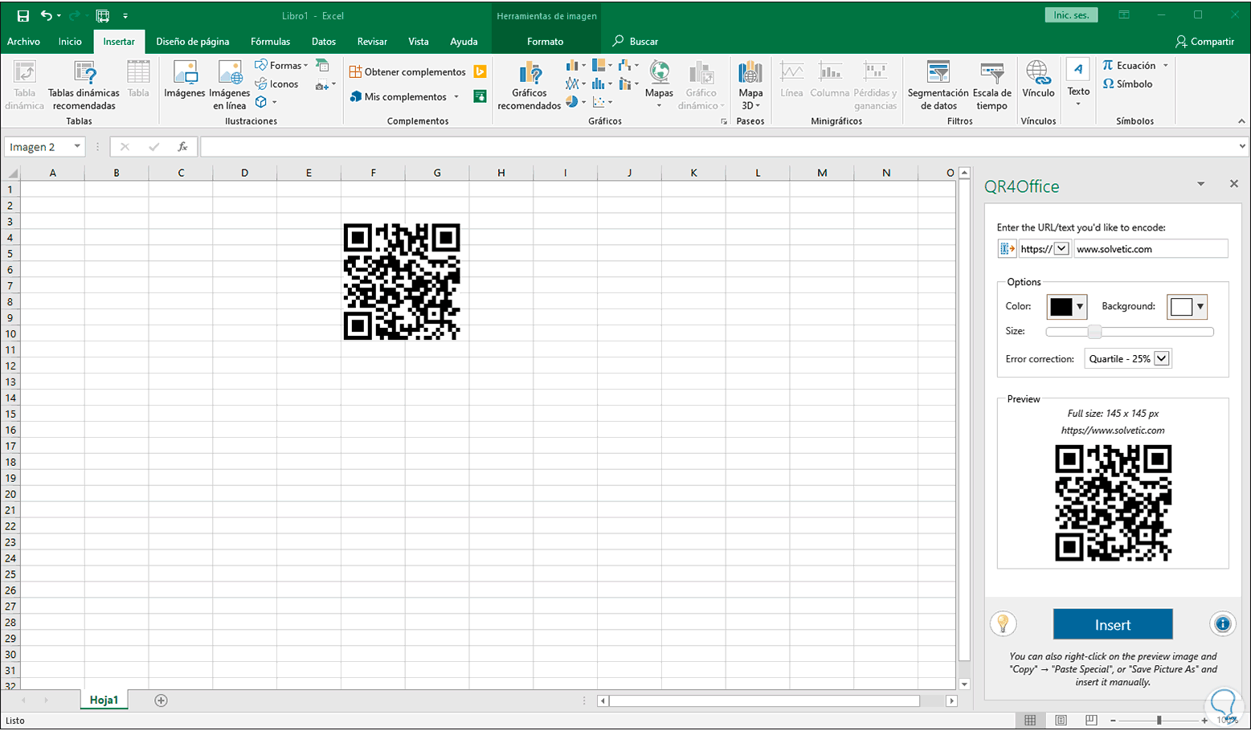Insert an Ecuación

(x=1130, y=65)
